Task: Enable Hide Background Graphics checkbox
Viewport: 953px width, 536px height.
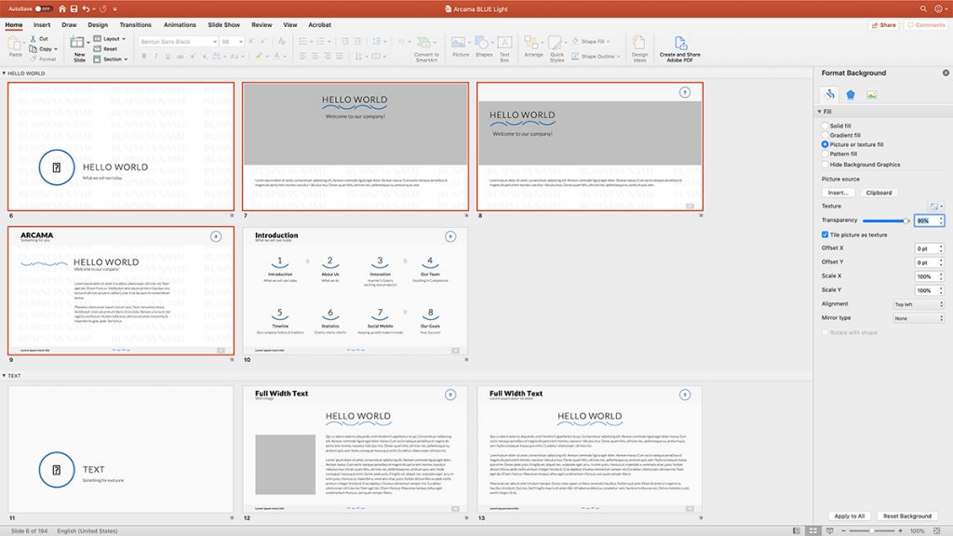Action: click(825, 165)
